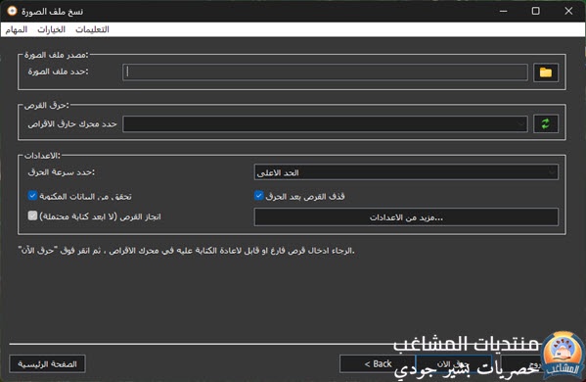Screen dimensions: 586x382
Task: Open the المهام menu
Action: point(16,29)
